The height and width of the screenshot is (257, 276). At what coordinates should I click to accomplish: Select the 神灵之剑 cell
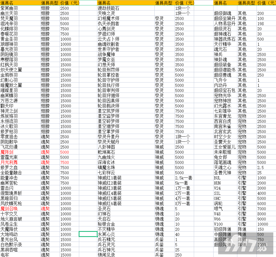(x=9, y=111)
